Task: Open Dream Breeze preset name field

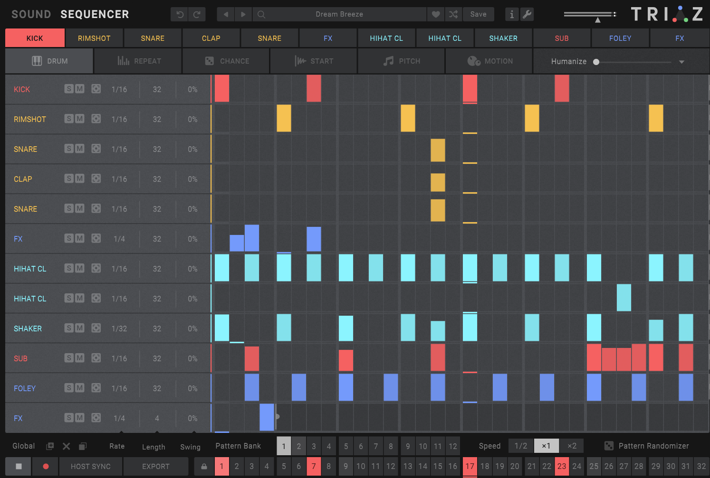Action: 339,14
